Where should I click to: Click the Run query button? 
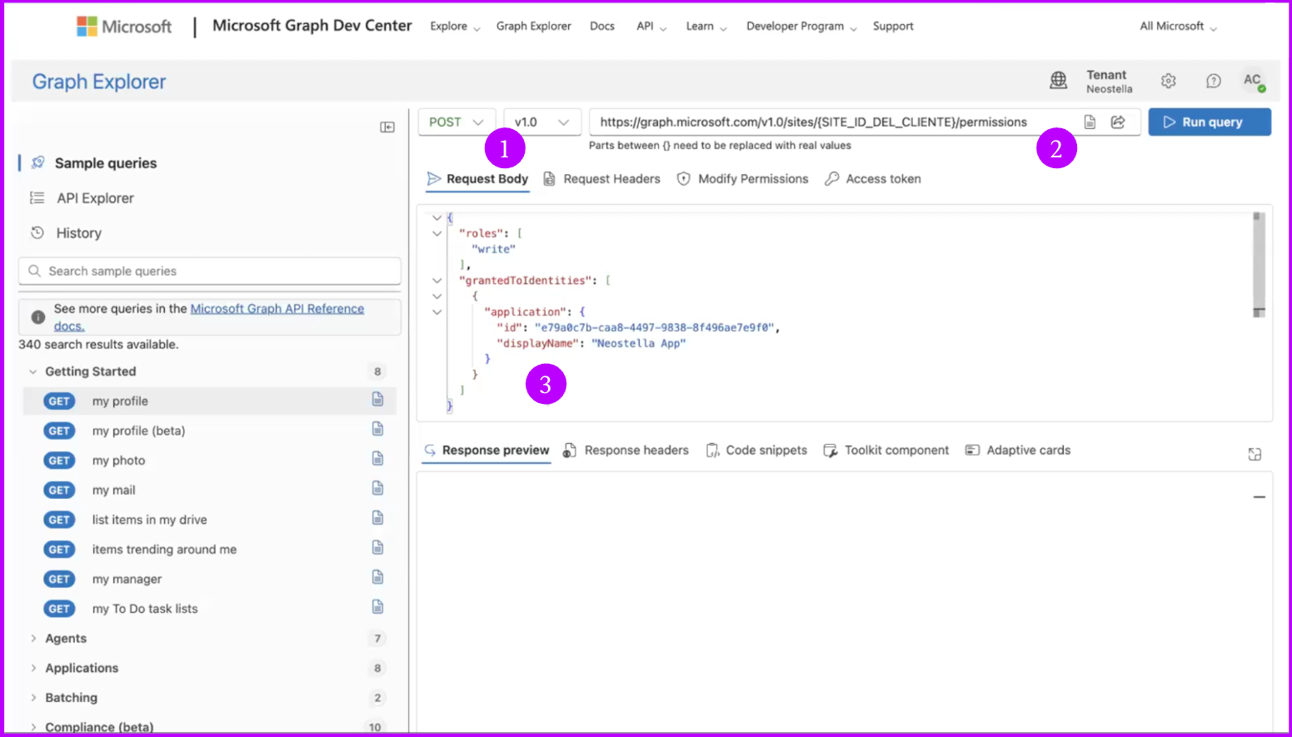pos(1210,122)
